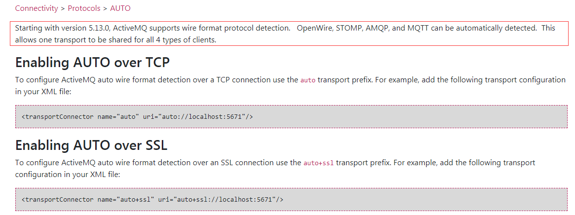Click inside the SSL transportConnector code block
The height and width of the screenshot is (215, 575).
(291, 200)
